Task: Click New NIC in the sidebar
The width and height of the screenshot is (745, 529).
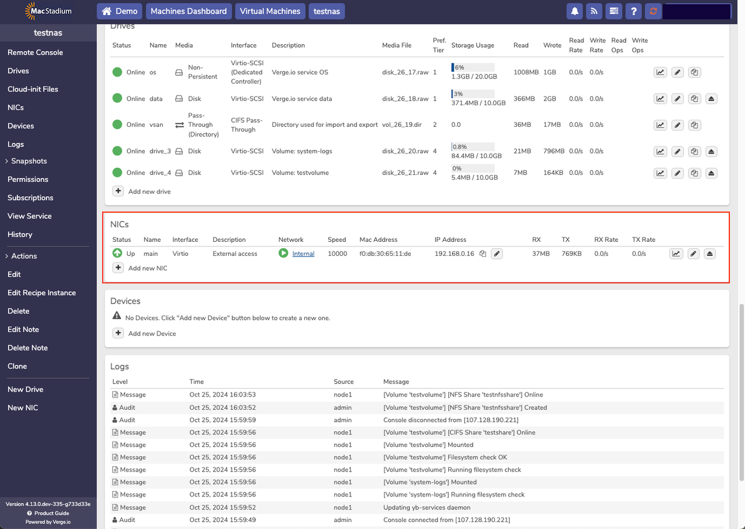Action: (x=23, y=408)
